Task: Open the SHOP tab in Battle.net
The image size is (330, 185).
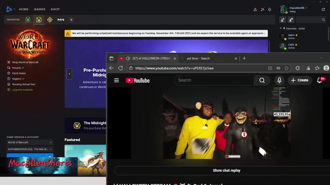Action: click(x=55, y=9)
